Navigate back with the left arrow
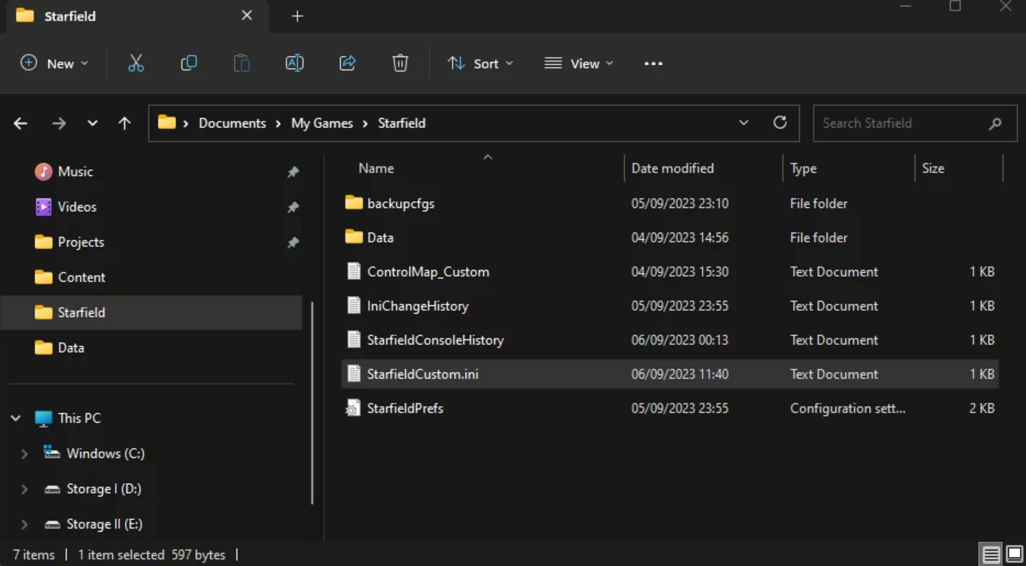 coord(20,123)
